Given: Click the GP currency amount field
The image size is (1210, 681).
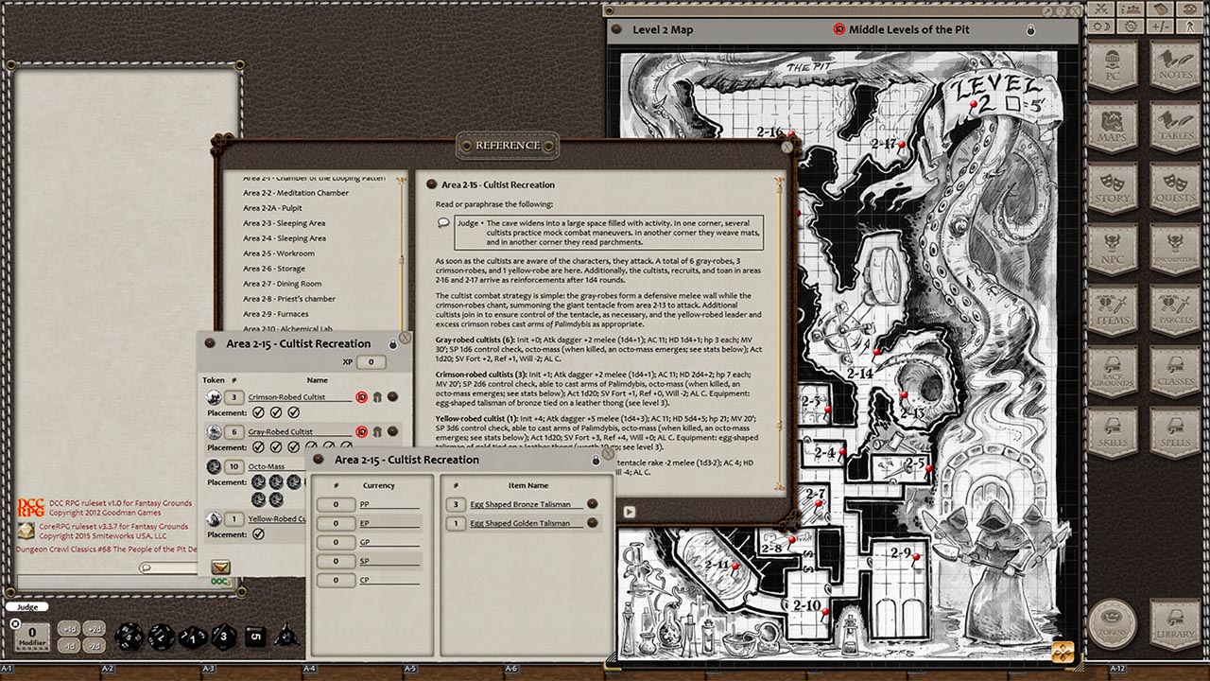Looking at the screenshot, I should [336, 543].
